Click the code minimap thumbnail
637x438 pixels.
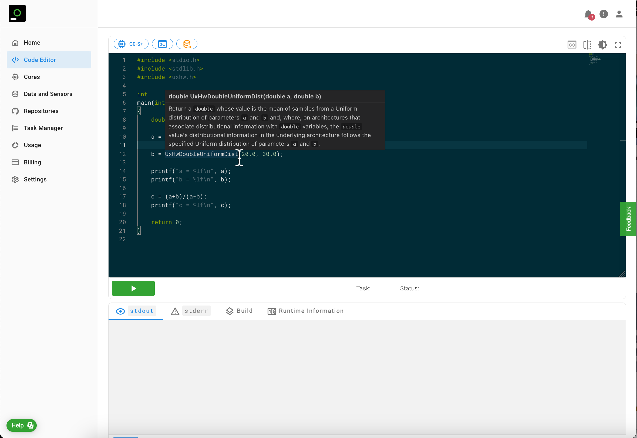coord(595,59)
